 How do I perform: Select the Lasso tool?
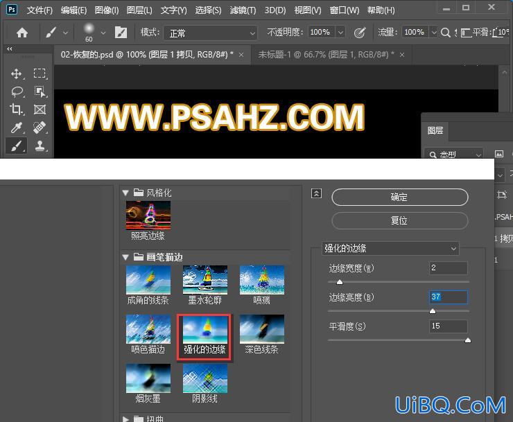tap(17, 91)
